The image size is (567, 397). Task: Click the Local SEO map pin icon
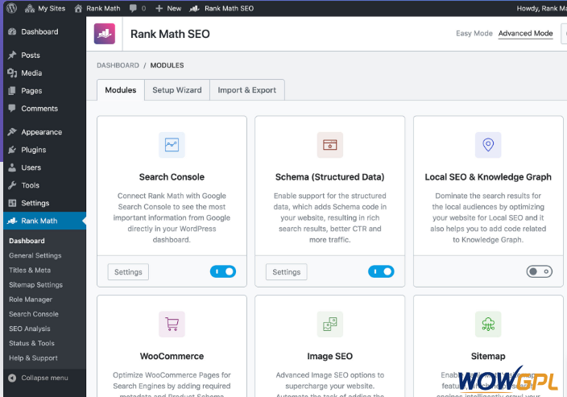pyautogui.click(x=488, y=145)
